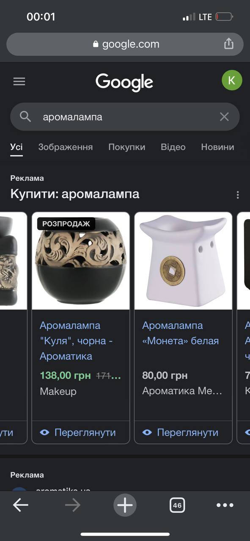Open the hamburger menu beside the Google logo
250x541 pixels.
point(19,82)
